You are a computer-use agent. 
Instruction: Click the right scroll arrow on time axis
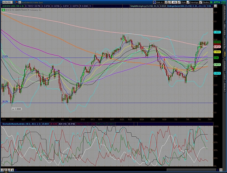tap(218, 170)
